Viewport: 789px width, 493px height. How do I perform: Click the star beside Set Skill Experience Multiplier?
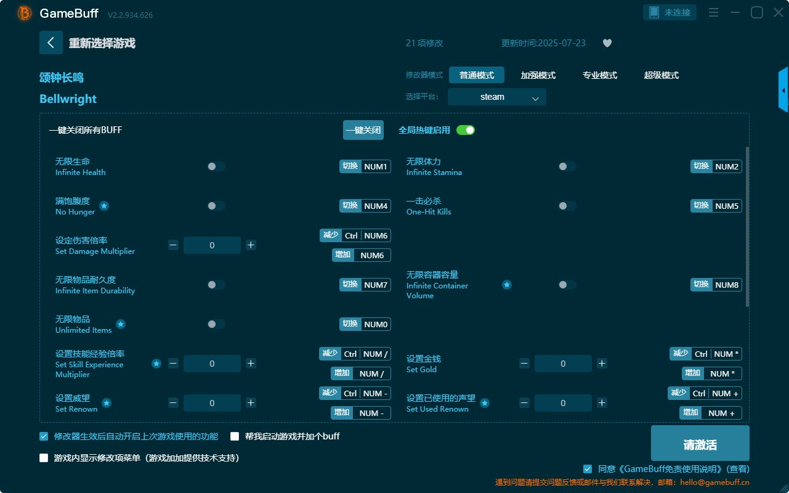pos(156,364)
